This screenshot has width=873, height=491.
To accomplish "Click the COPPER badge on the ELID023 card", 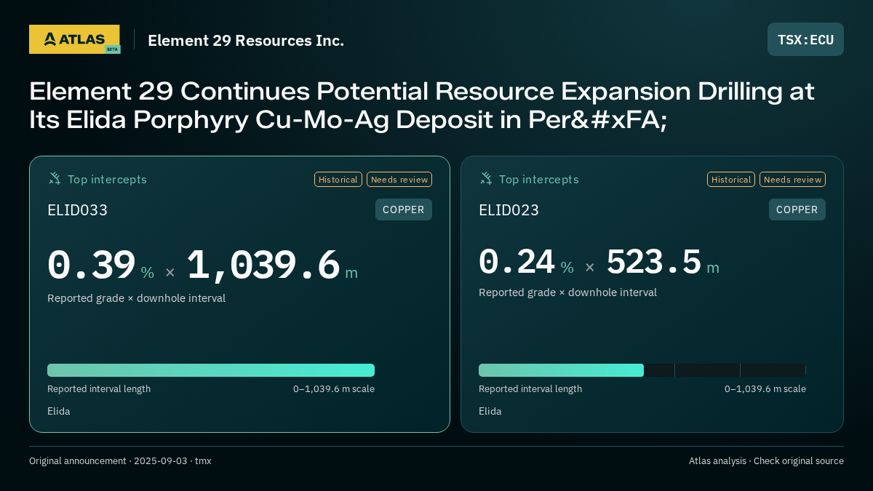I will (797, 209).
